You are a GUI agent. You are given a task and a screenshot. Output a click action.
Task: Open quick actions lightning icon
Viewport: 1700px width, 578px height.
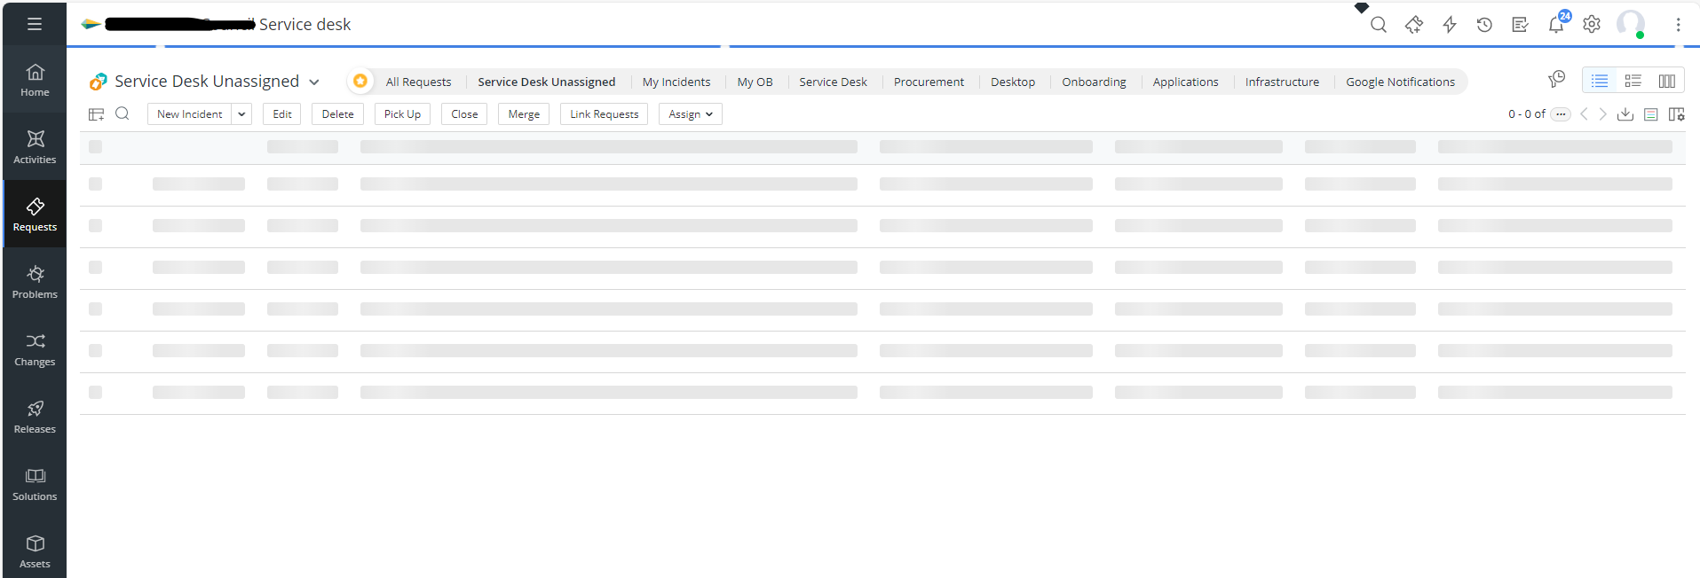pos(1450,25)
